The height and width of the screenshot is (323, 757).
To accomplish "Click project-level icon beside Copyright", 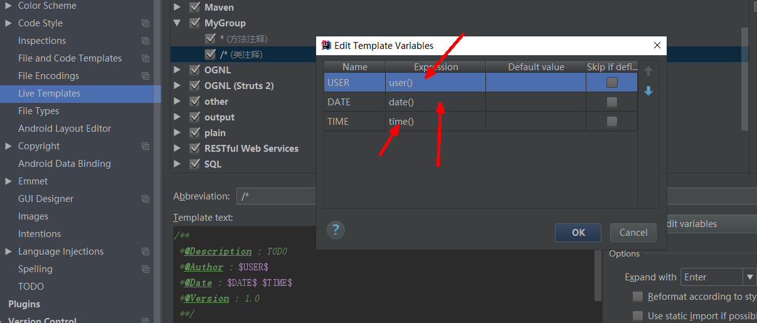I will tap(146, 146).
